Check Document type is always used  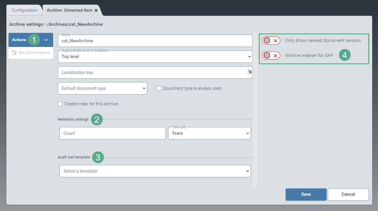tap(159, 88)
